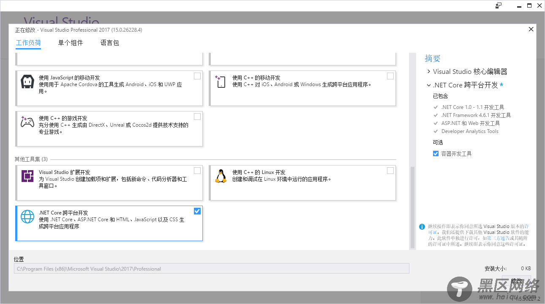Click the Apache Cordova JavaScript mobile icon

coord(27,81)
